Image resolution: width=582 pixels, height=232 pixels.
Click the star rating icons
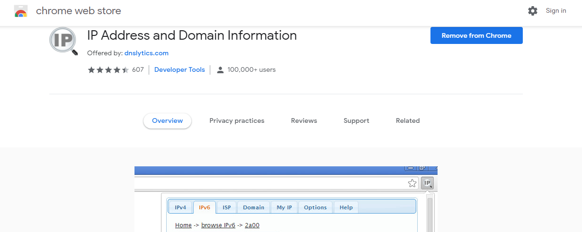point(108,70)
